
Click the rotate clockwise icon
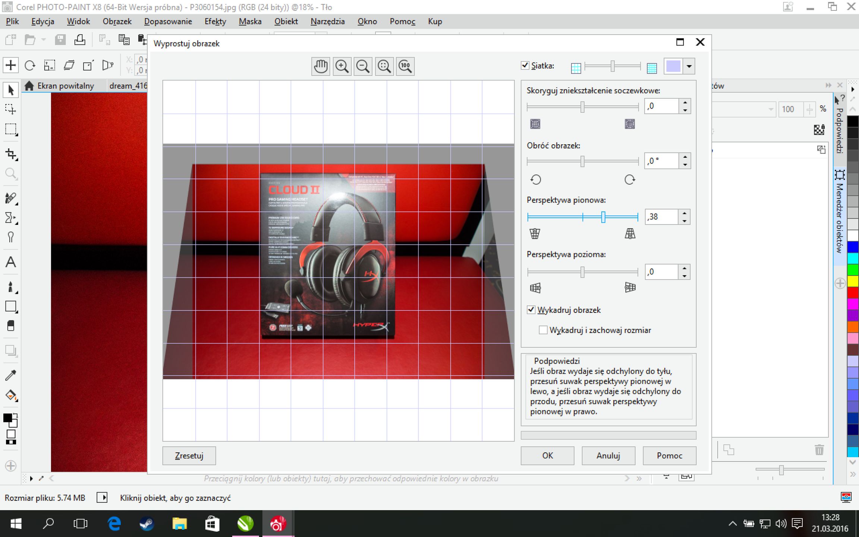pyautogui.click(x=630, y=180)
